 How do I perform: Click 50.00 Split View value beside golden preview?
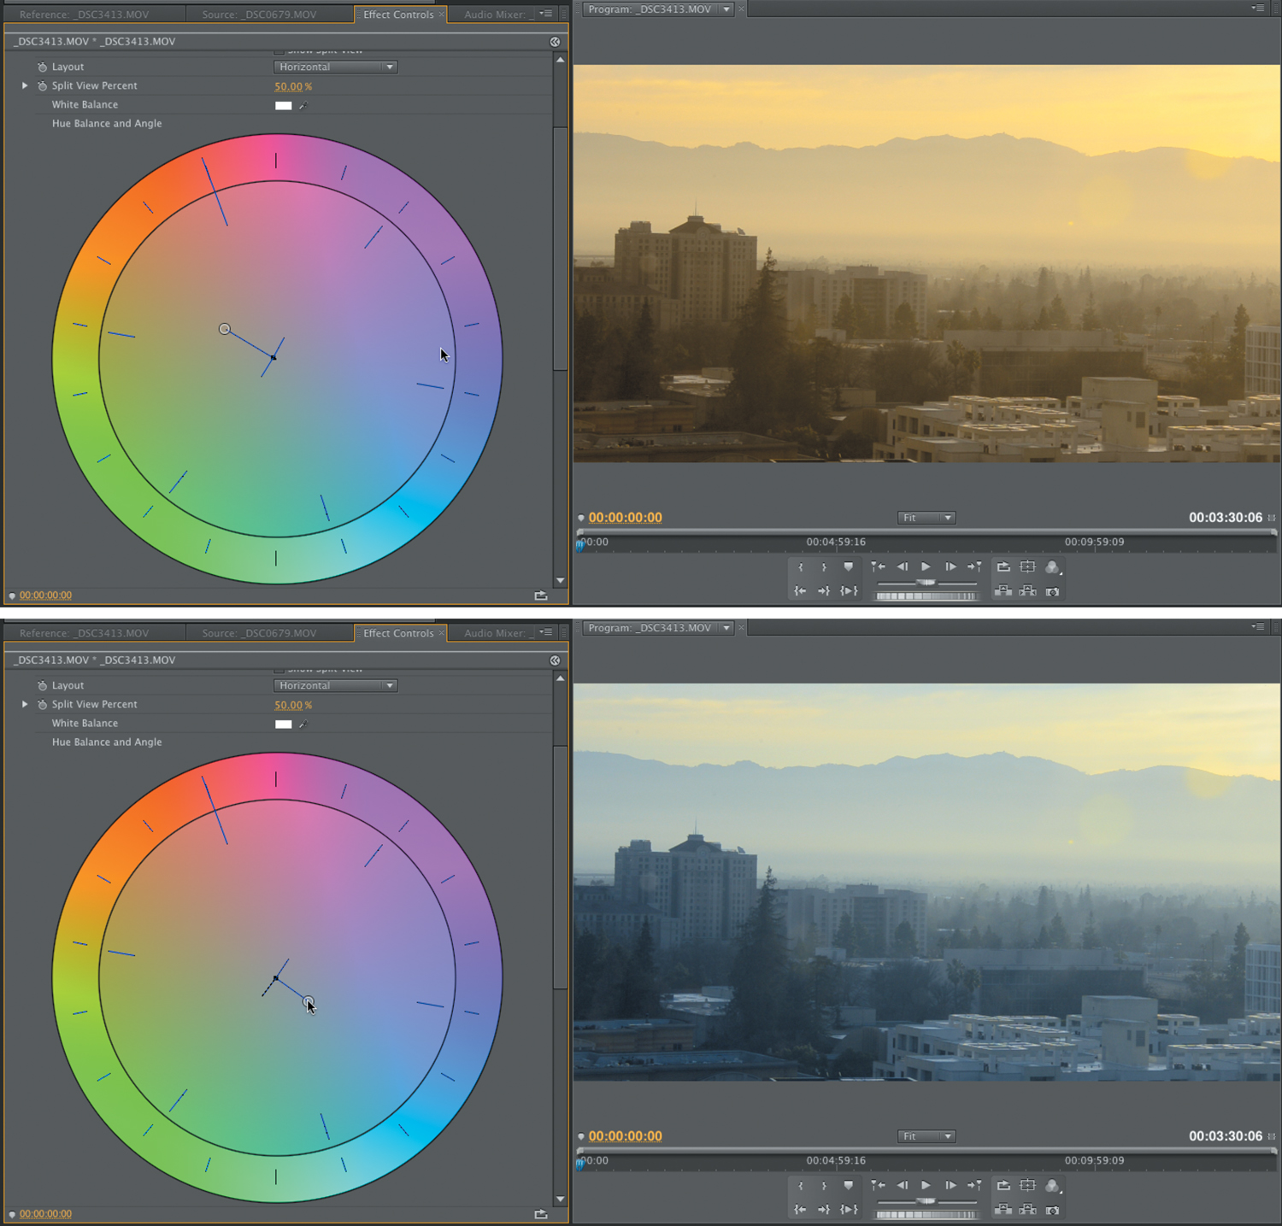click(289, 86)
